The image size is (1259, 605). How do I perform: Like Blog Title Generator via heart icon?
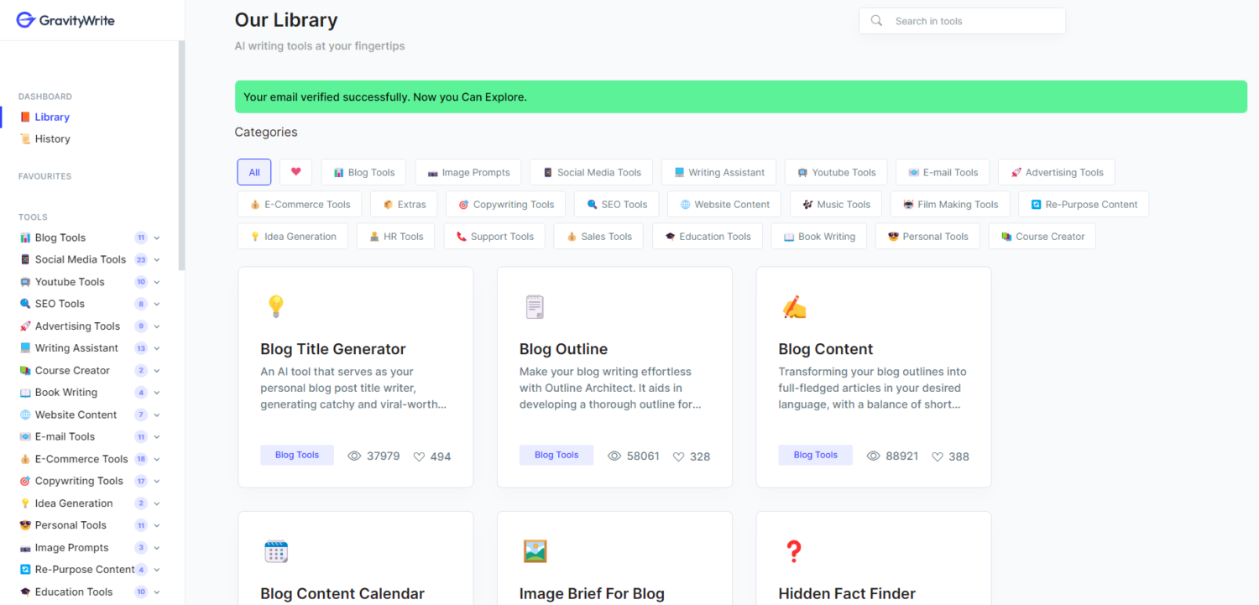(420, 456)
